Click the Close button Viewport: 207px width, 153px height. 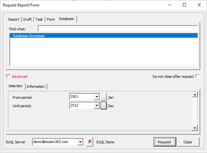(x=188, y=142)
